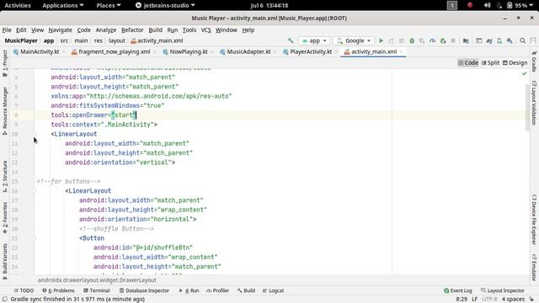
Task: Click the Make Project hammer icon
Action: [291, 40]
